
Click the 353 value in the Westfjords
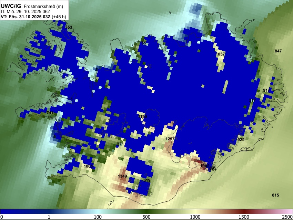[69, 27]
